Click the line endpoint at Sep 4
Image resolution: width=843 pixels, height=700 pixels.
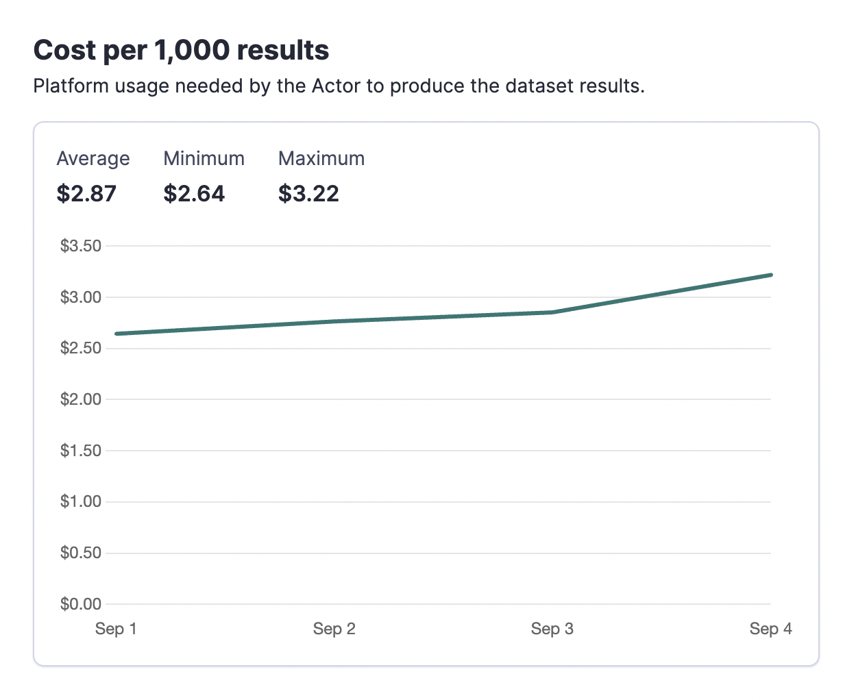coord(771,274)
